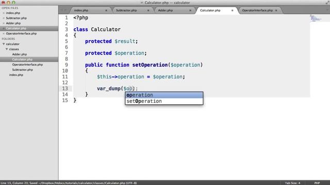Open Adder.php in the classes folder
The image size is (330, 185).
(x=20, y=54)
